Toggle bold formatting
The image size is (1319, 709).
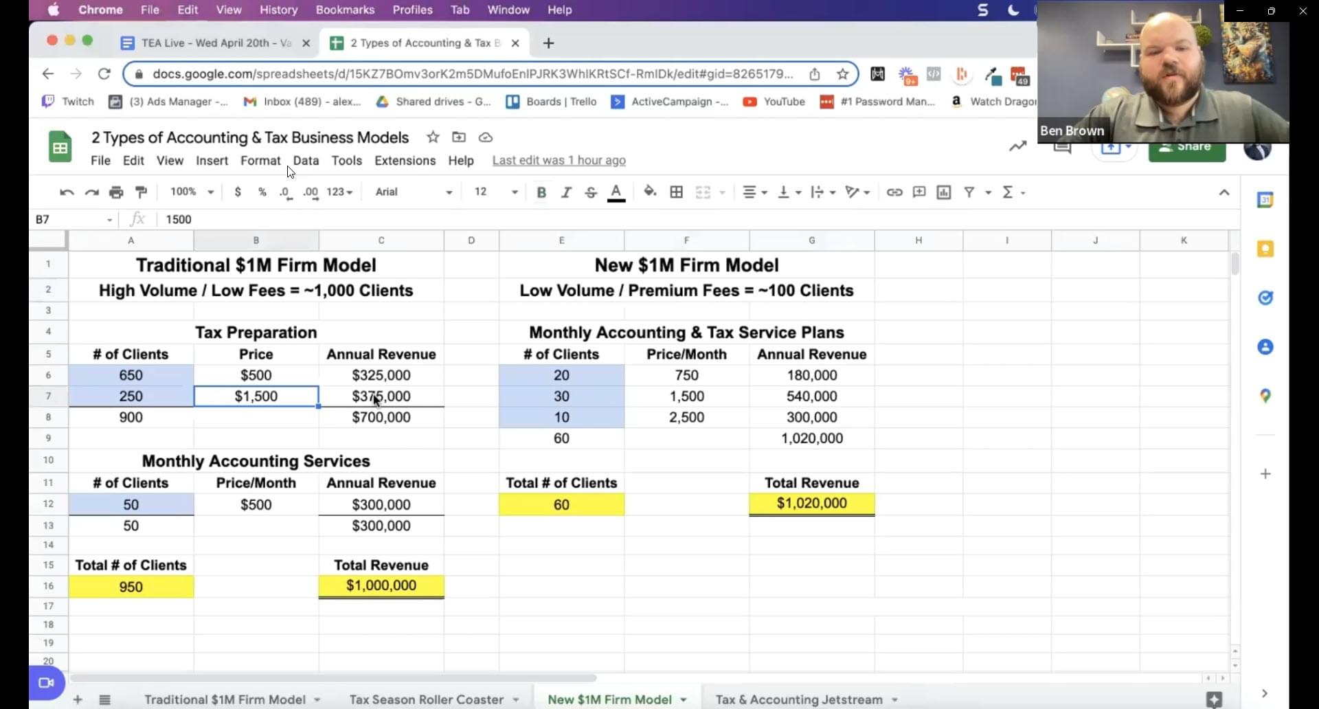pos(541,192)
